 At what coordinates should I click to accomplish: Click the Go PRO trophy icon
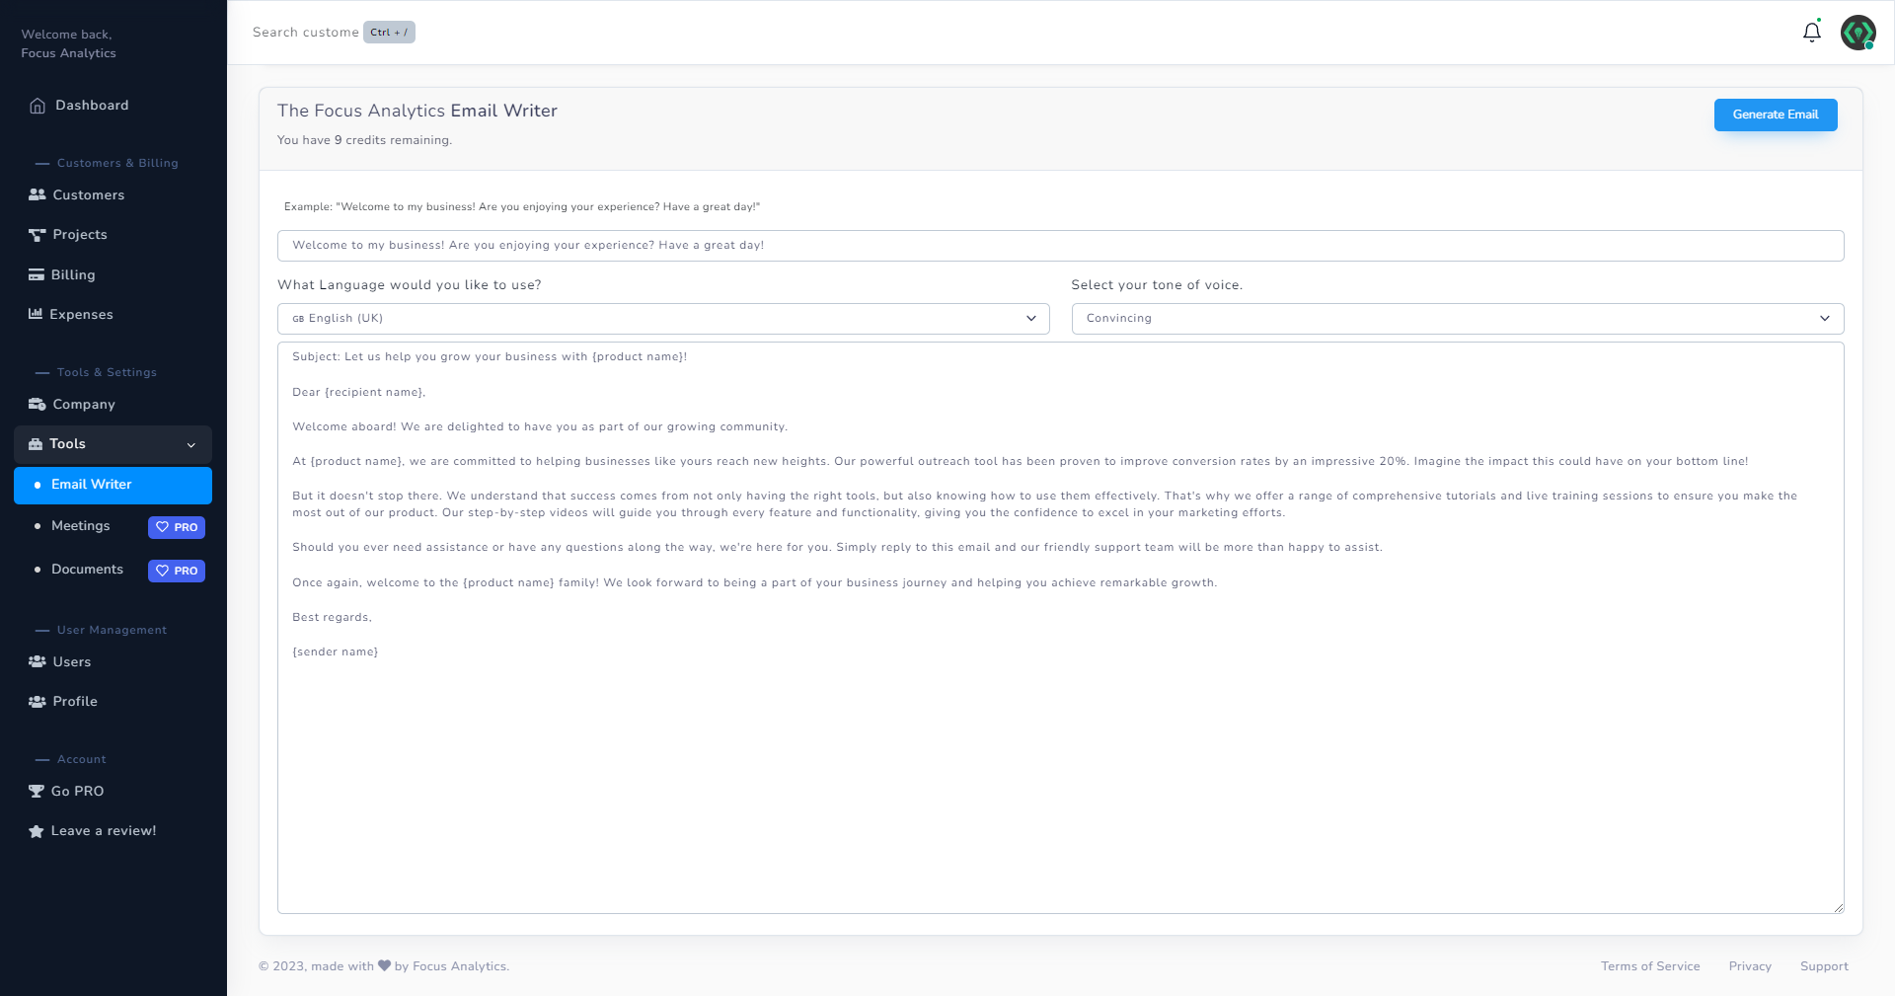(x=37, y=792)
